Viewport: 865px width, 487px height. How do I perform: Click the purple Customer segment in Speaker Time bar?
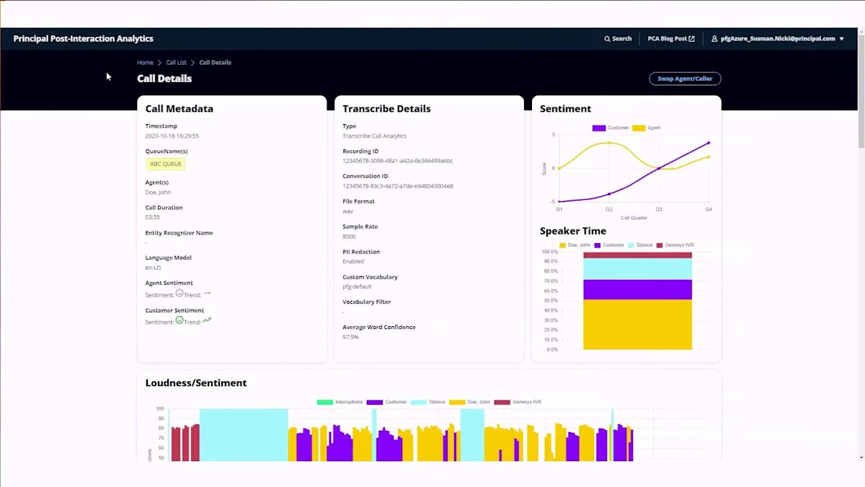tap(638, 289)
